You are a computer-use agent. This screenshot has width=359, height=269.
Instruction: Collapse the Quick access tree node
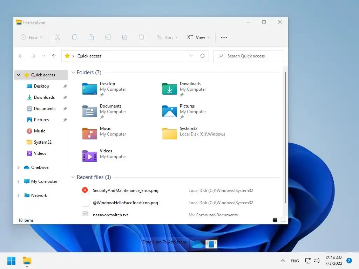(19, 75)
